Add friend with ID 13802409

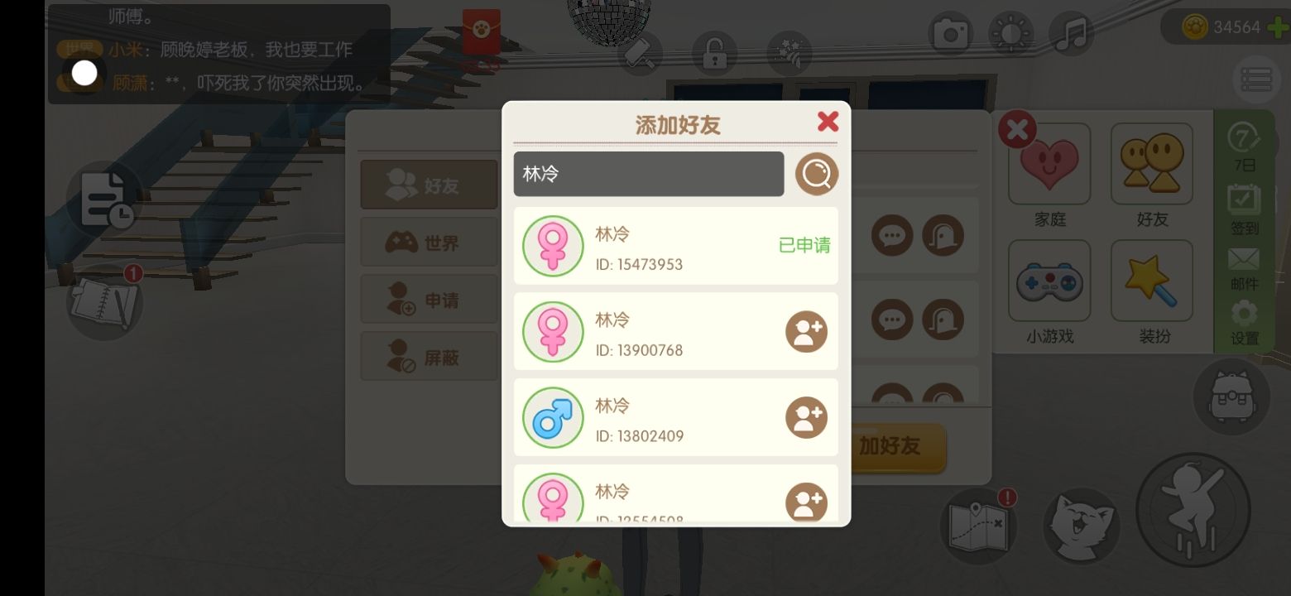coord(806,417)
